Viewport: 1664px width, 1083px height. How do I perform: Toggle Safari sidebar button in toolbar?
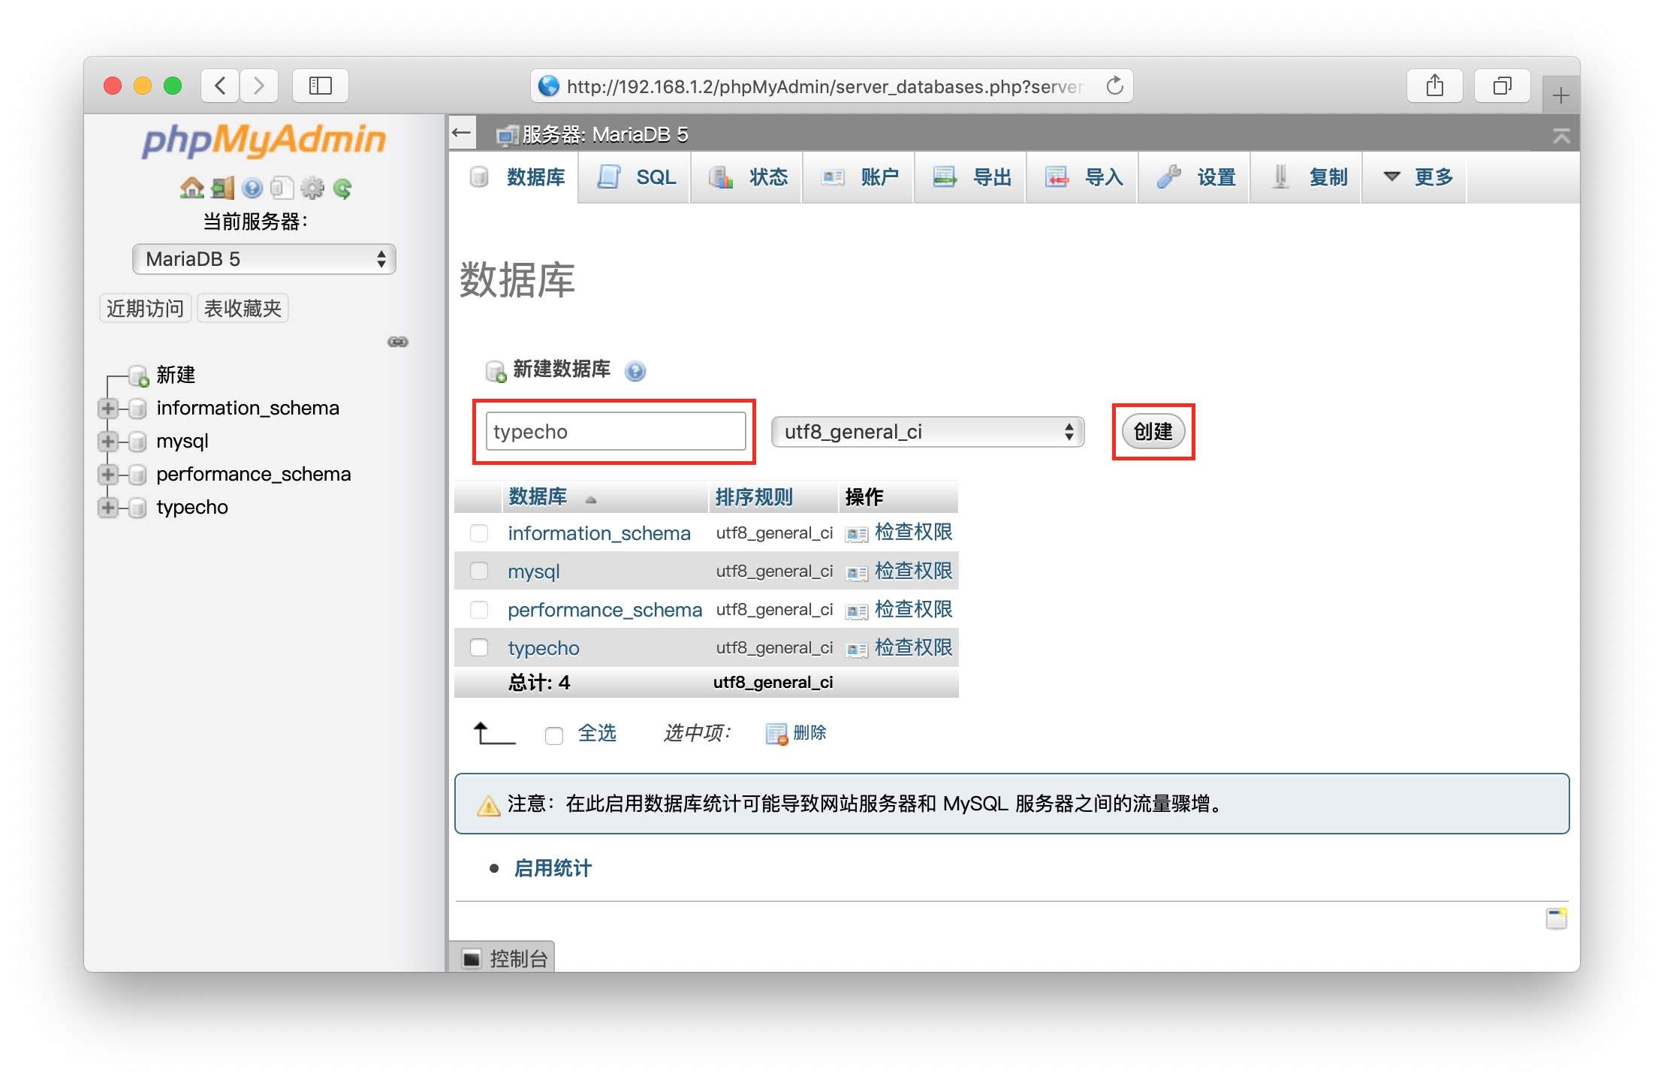click(x=321, y=86)
